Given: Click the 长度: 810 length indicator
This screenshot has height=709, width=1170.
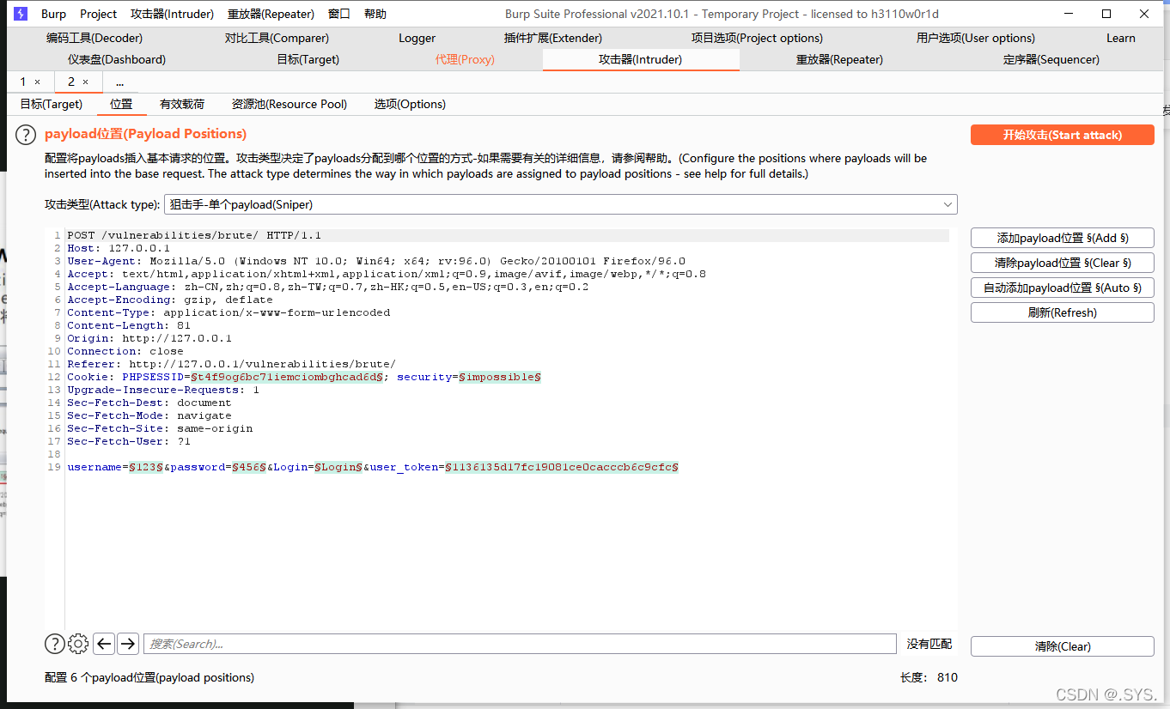Looking at the screenshot, I should 929,677.
